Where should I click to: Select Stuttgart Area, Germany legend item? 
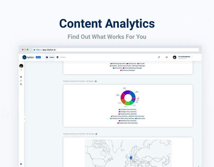click(x=127, y=112)
